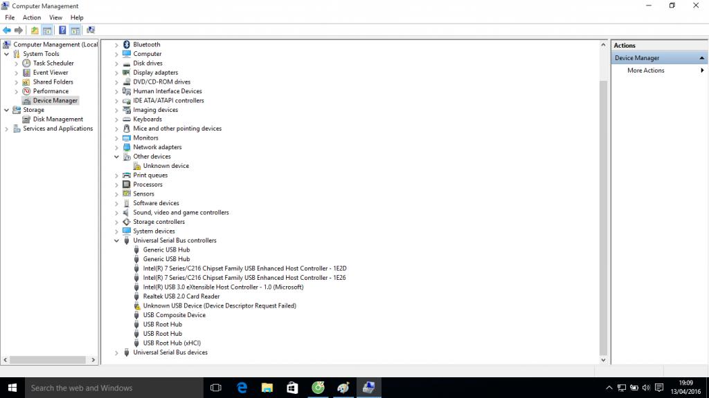The image size is (709, 398).
Task: Open Microsoft Edge from the taskbar
Action: pos(242,388)
